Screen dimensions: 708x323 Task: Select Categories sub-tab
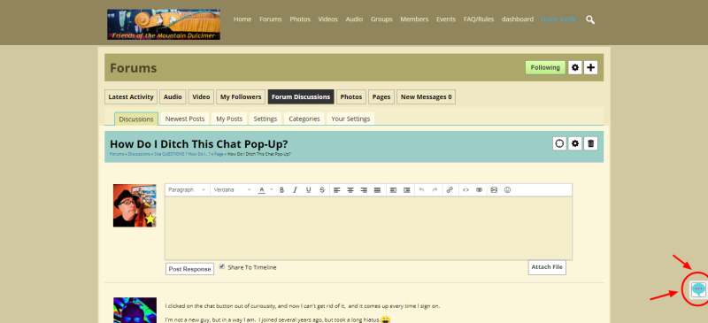pos(304,119)
